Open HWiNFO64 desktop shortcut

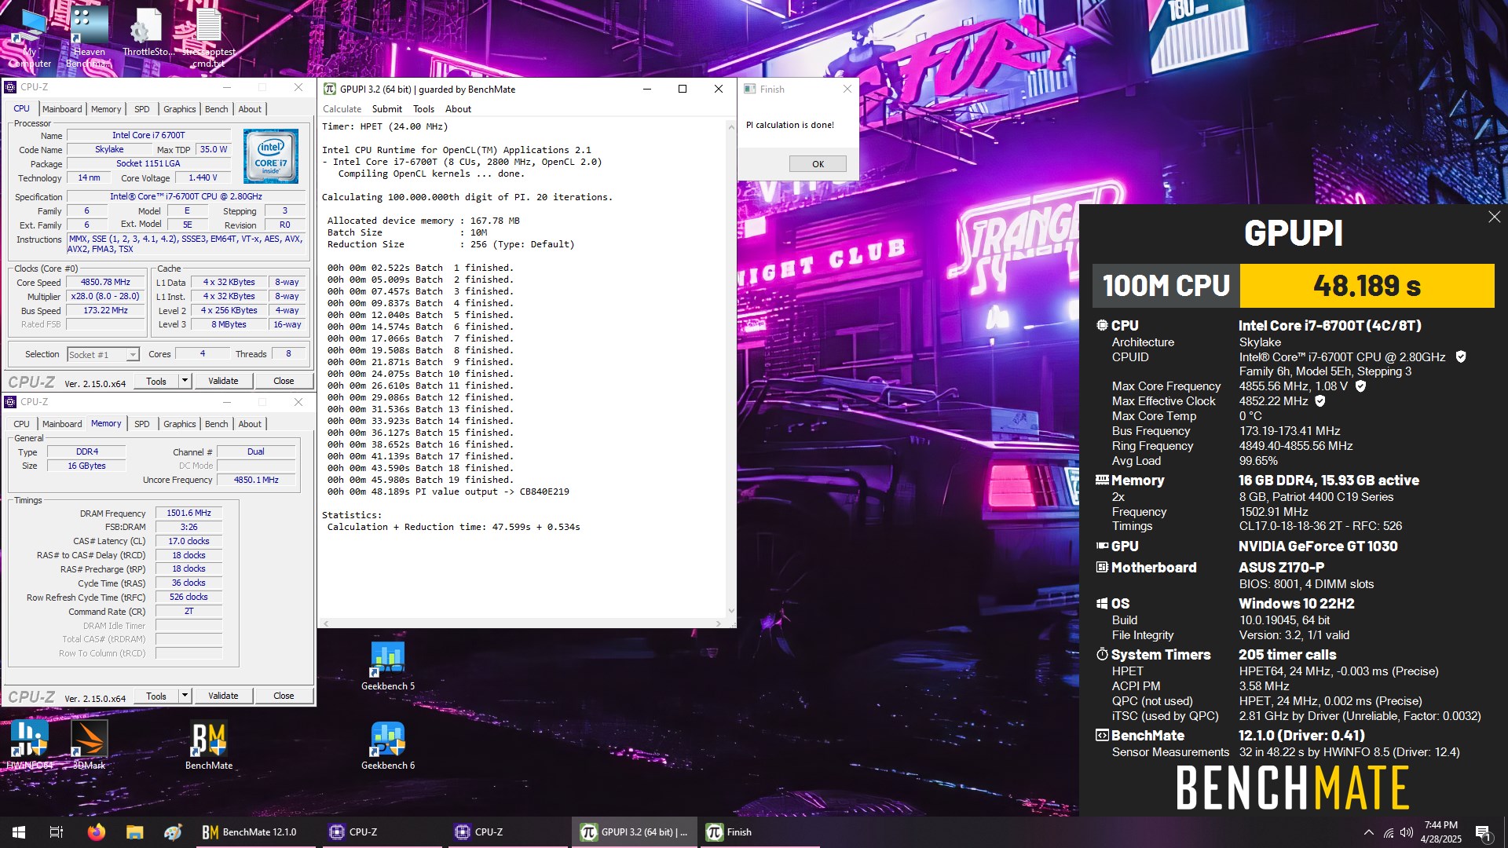point(29,745)
